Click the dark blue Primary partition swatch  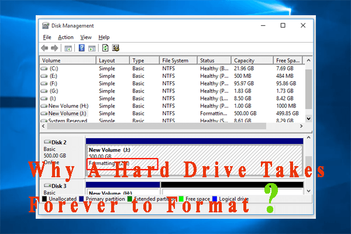click(x=81, y=199)
